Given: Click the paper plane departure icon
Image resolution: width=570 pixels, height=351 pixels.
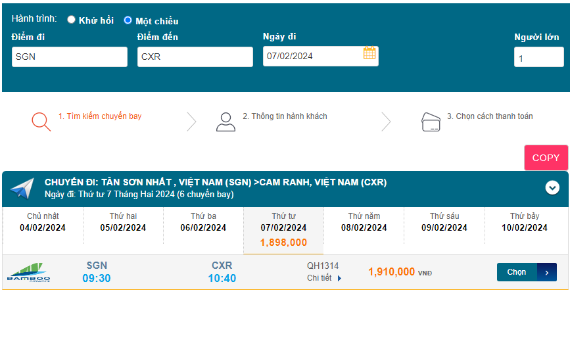Looking at the screenshot, I should (x=22, y=188).
